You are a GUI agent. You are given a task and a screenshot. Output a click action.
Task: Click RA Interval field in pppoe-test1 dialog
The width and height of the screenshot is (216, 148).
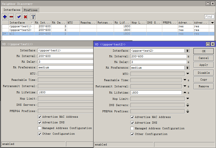(x=66, y=56)
